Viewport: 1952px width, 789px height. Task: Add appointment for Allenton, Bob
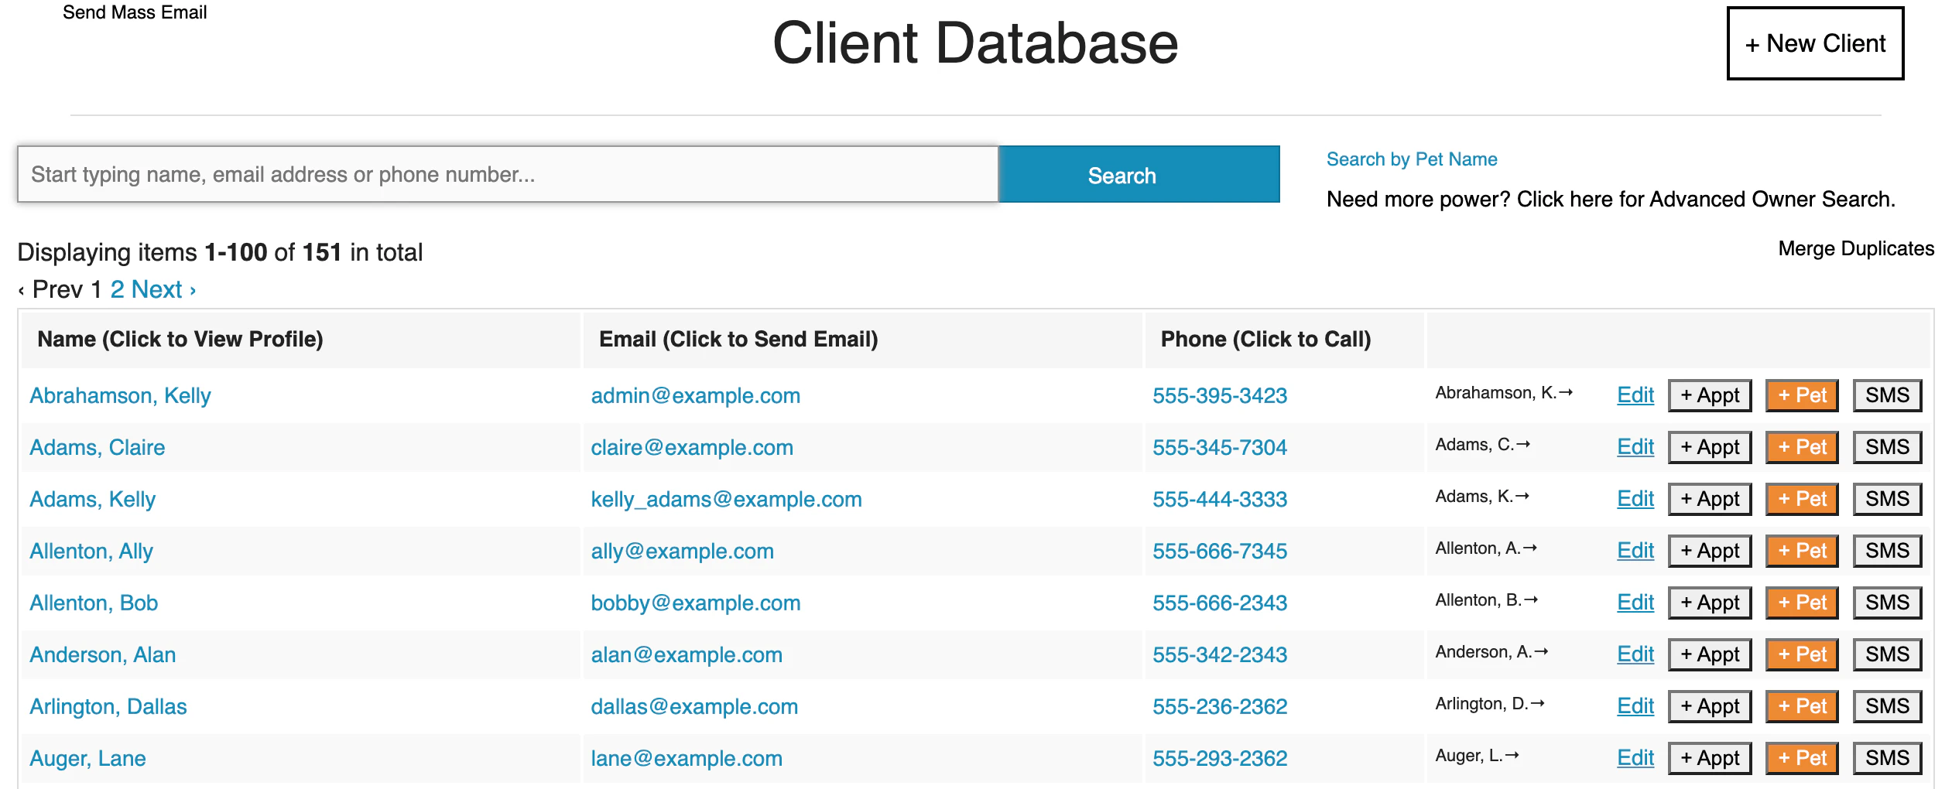click(x=1710, y=603)
